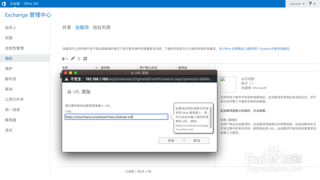320x180 pixels.
Task: Open the add (+) add-in menu
Action: 65,59
